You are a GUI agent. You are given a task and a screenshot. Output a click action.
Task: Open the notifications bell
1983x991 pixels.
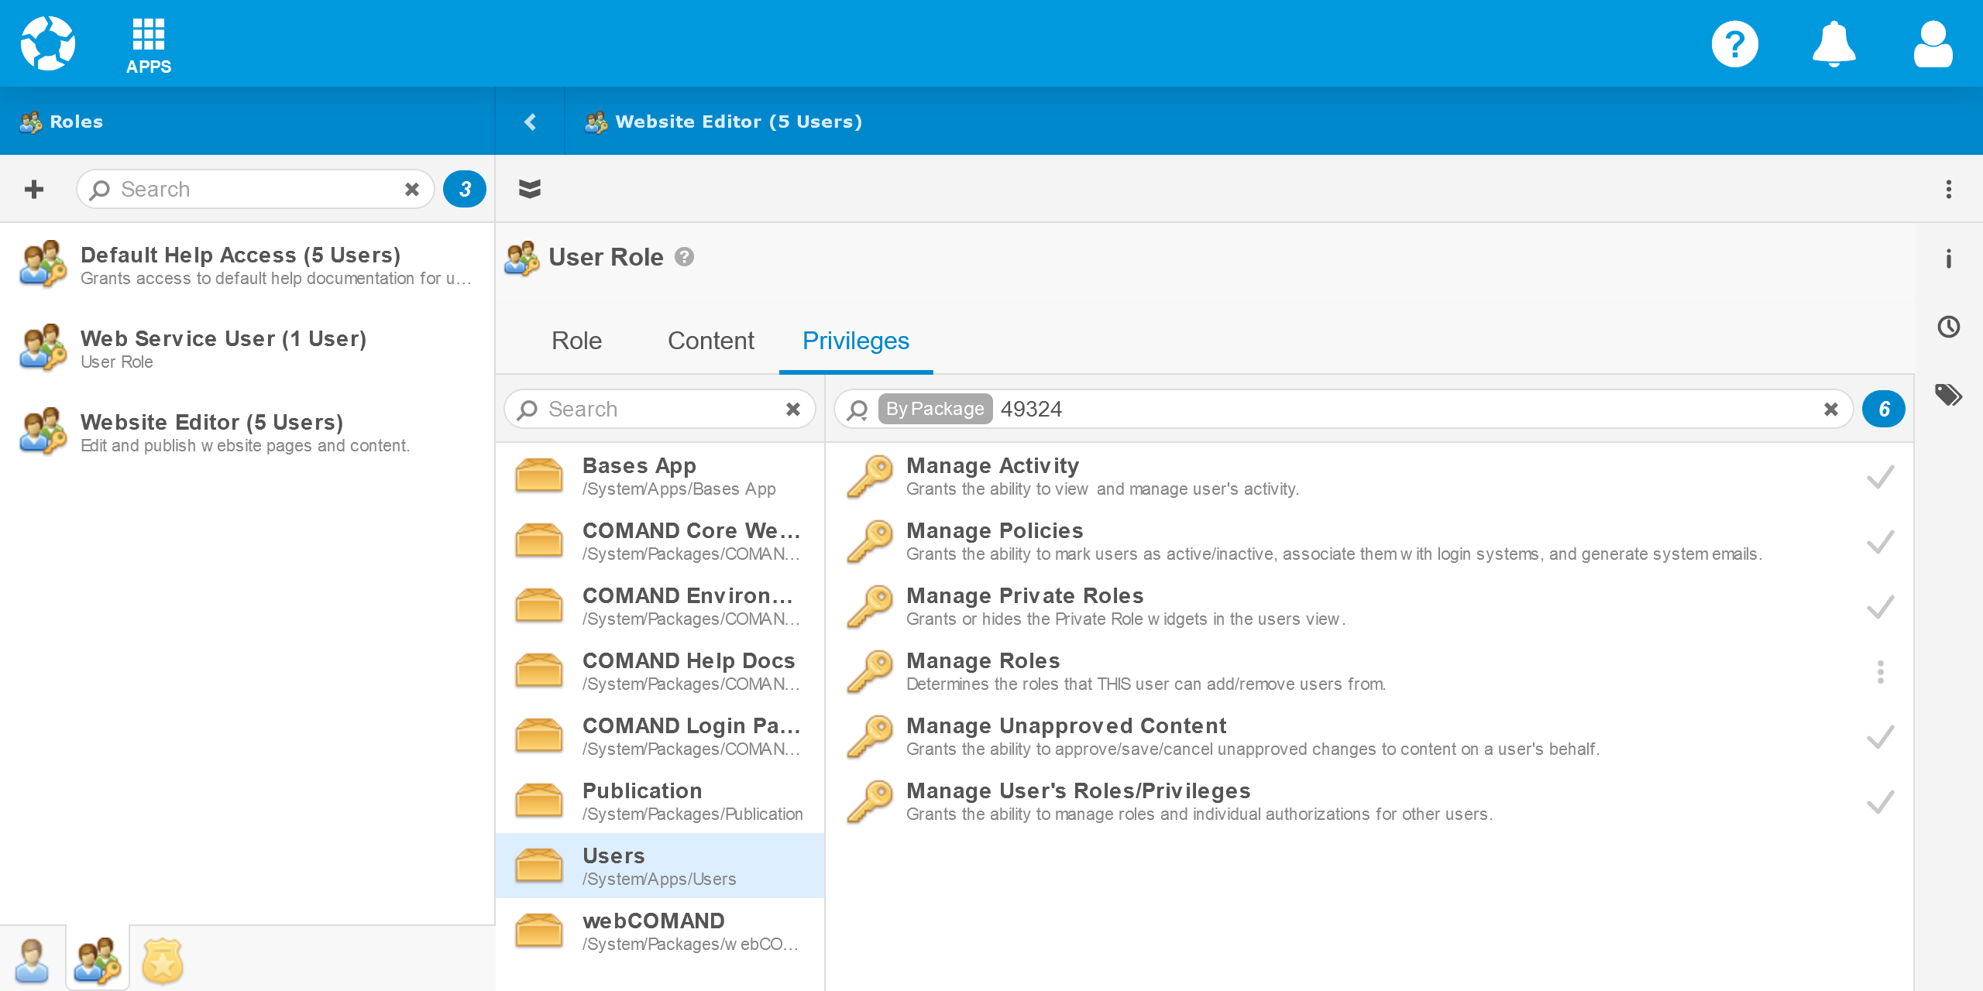pyautogui.click(x=1834, y=45)
